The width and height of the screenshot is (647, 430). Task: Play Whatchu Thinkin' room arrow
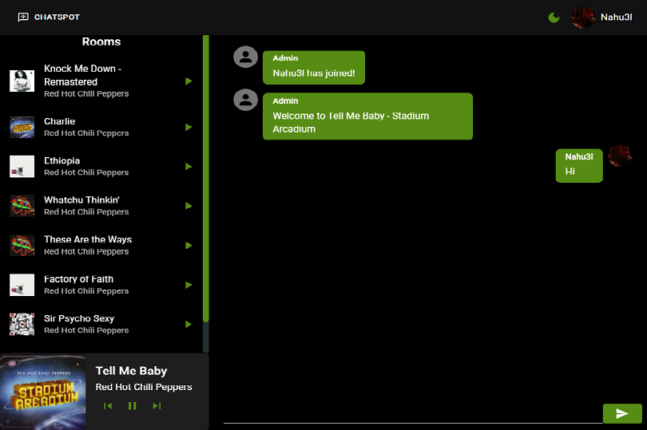189,206
